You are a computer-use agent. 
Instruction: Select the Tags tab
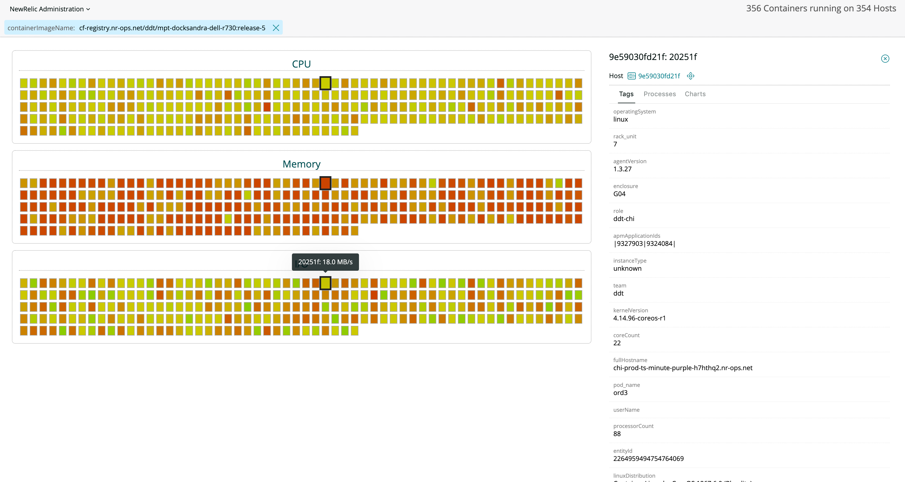626,94
